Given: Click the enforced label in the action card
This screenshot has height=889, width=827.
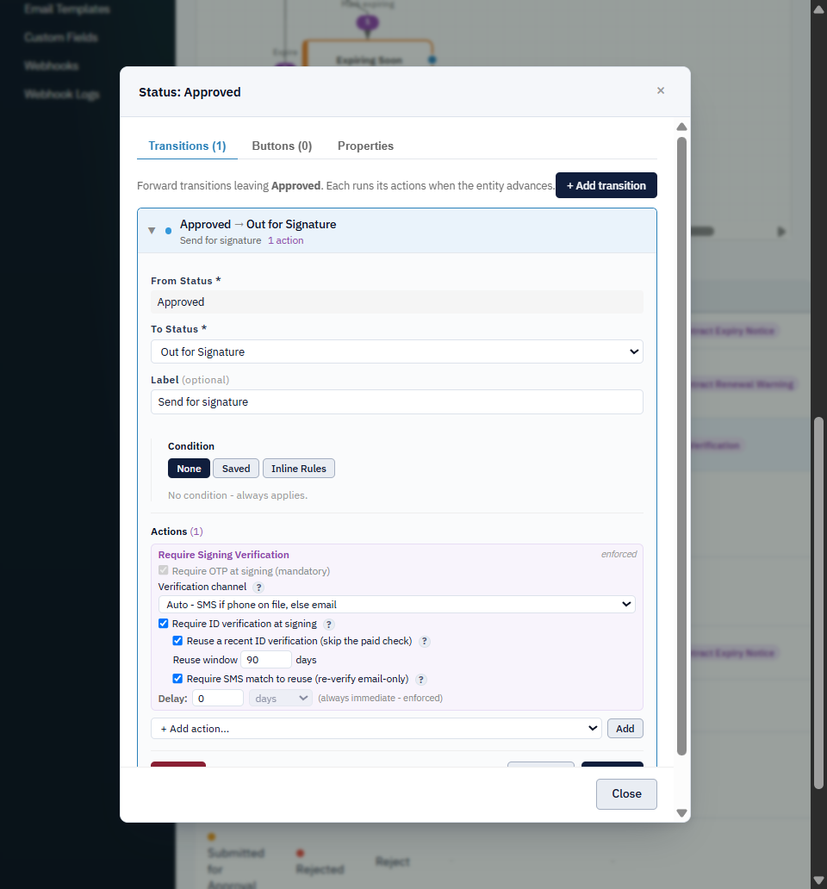Looking at the screenshot, I should tap(619, 554).
